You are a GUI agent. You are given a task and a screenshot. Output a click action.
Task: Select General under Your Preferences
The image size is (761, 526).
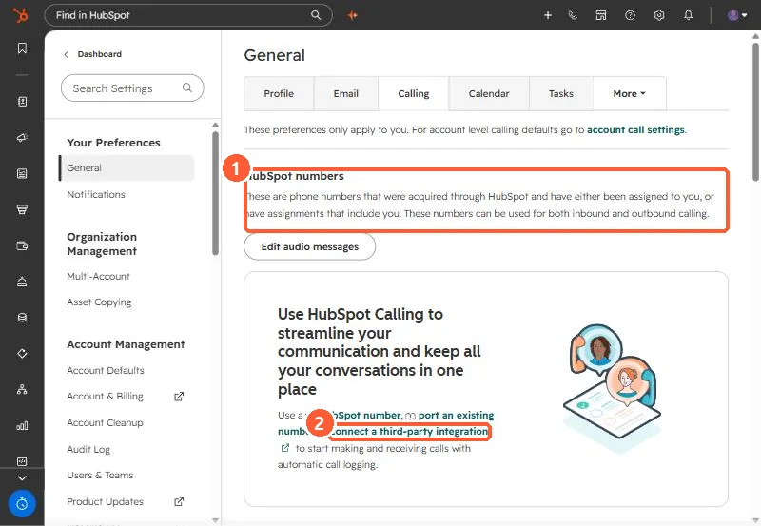(127, 168)
